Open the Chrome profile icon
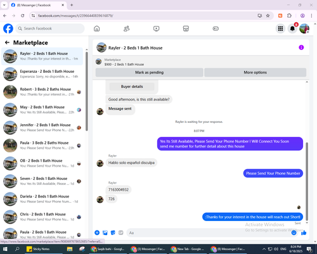 tap(302, 16)
